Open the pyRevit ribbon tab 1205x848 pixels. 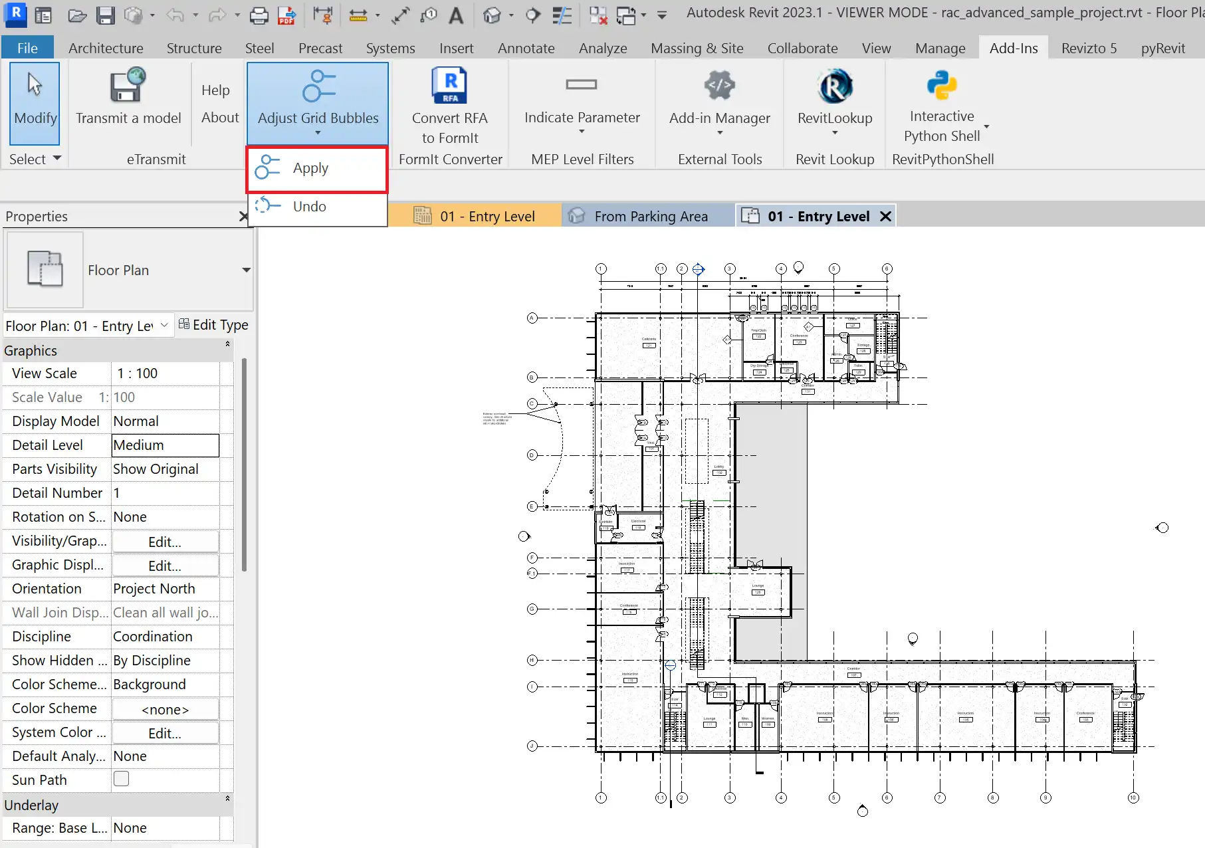click(1163, 48)
